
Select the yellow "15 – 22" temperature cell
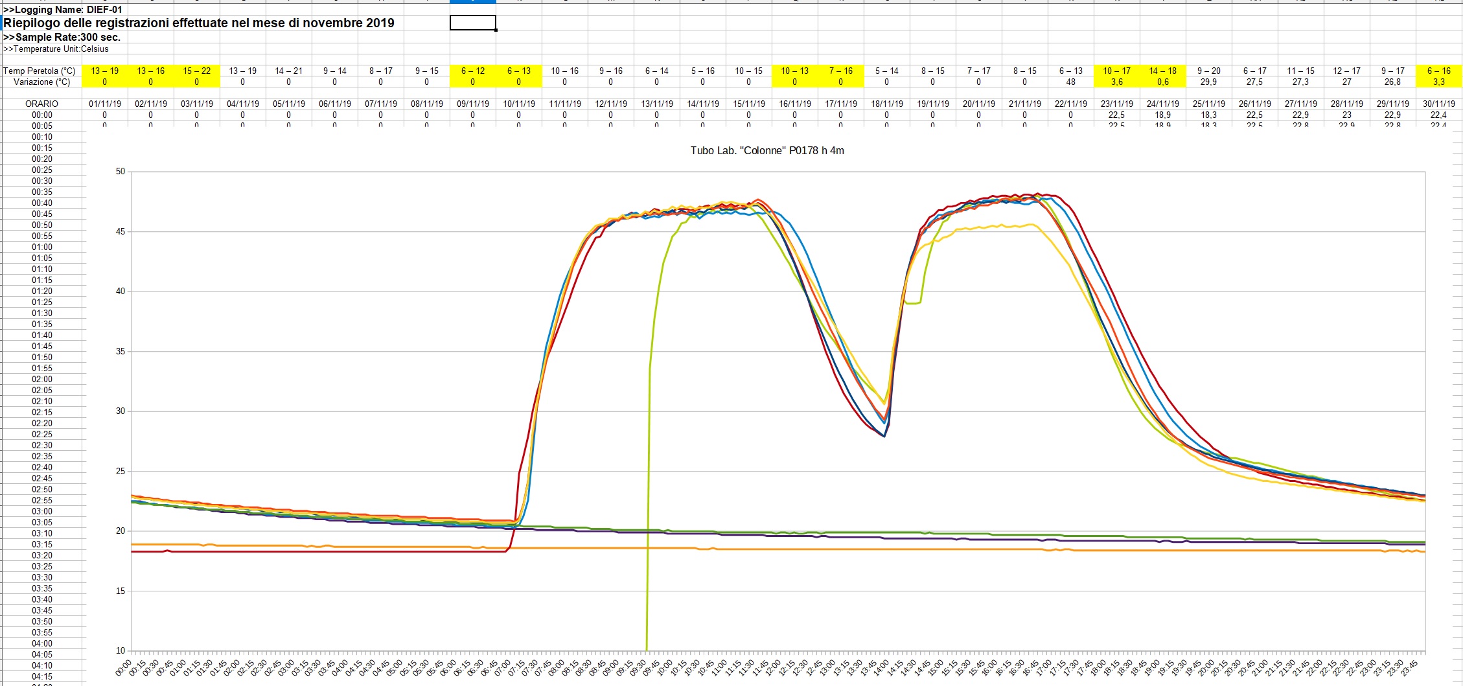click(x=196, y=71)
